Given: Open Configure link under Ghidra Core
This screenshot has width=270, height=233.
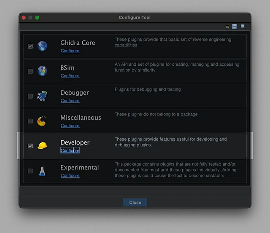Looking at the screenshot, I should point(70,51).
